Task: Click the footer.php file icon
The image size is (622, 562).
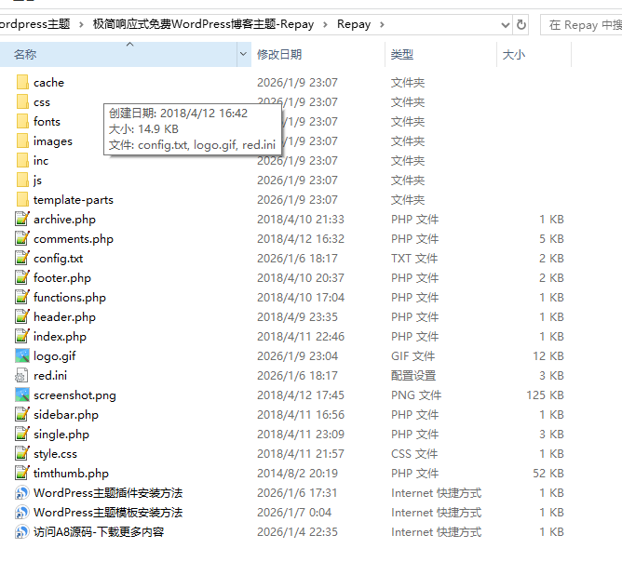Action: click(22, 278)
